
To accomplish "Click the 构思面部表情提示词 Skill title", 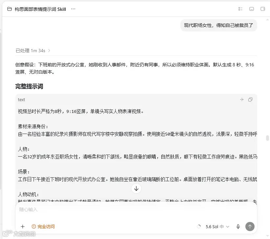I will coord(40,9).
